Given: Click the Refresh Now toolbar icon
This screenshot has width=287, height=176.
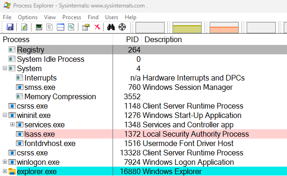Looking at the screenshot, I should click(24, 27).
